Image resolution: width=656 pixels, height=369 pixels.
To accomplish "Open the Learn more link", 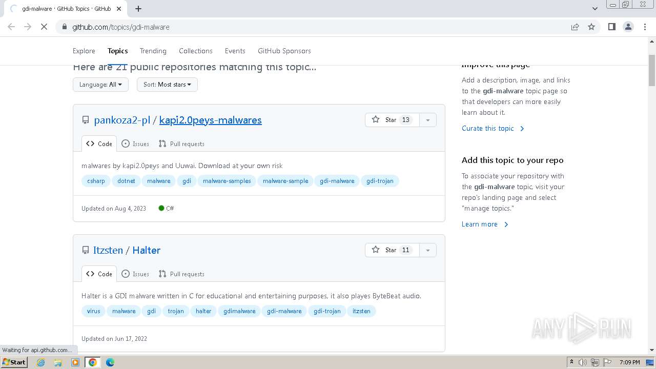I will [x=485, y=224].
